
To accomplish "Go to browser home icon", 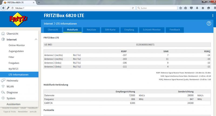I will coord(203,8).
